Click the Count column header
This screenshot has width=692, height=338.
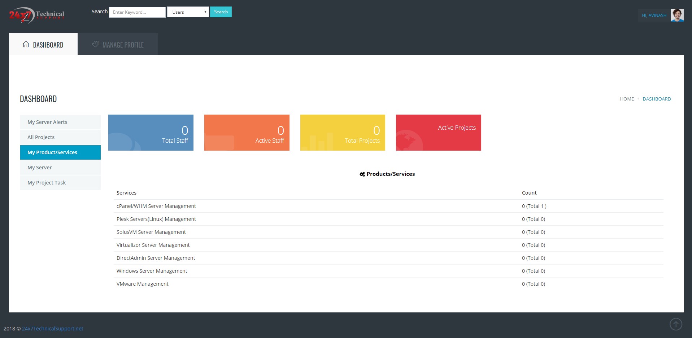tap(529, 193)
